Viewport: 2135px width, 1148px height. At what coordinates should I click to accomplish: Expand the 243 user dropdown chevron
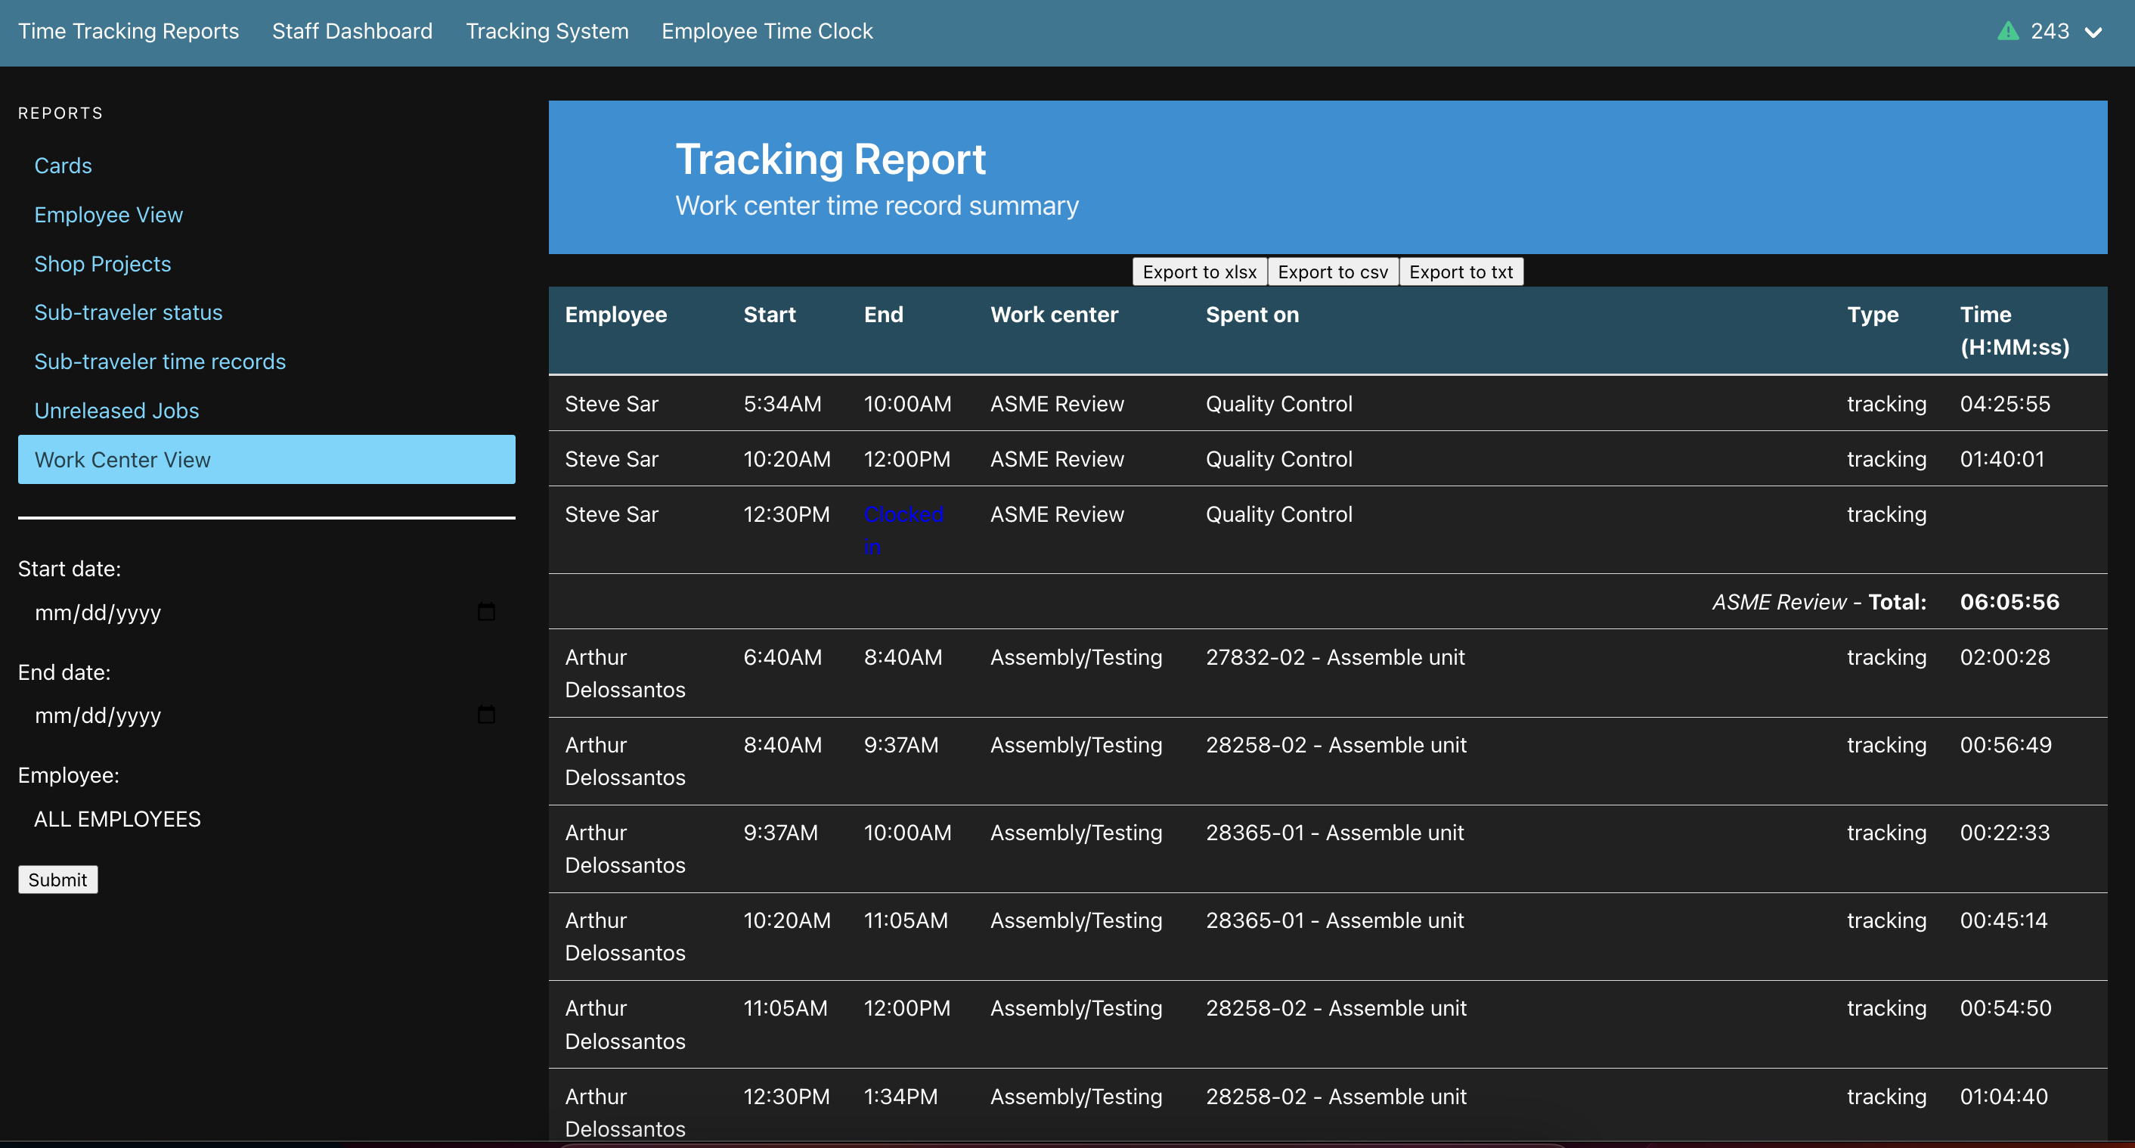pos(2093,33)
